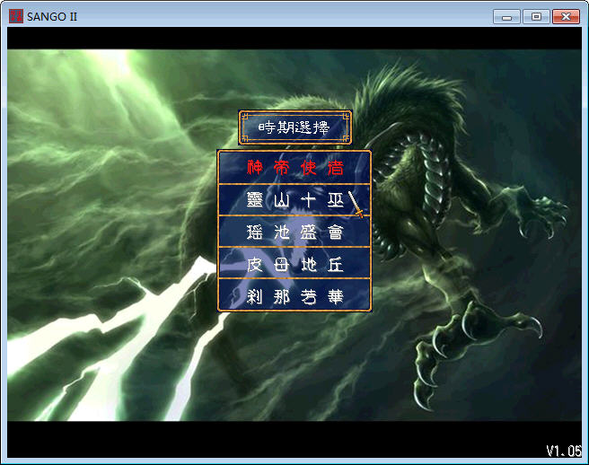Close the SANGO II window
Viewport: 589px width, 465px height.
point(566,17)
